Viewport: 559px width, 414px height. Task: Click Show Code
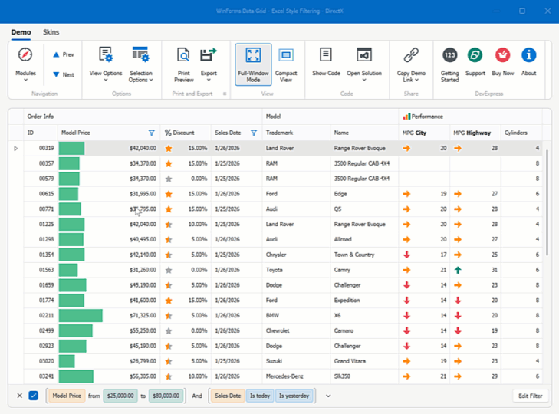tap(326, 62)
